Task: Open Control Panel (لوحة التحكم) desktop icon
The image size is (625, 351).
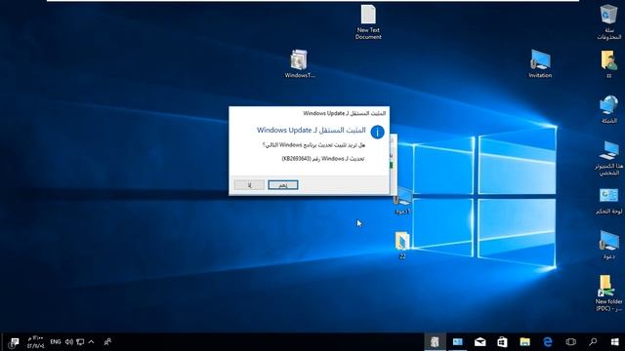Action: [608, 202]
